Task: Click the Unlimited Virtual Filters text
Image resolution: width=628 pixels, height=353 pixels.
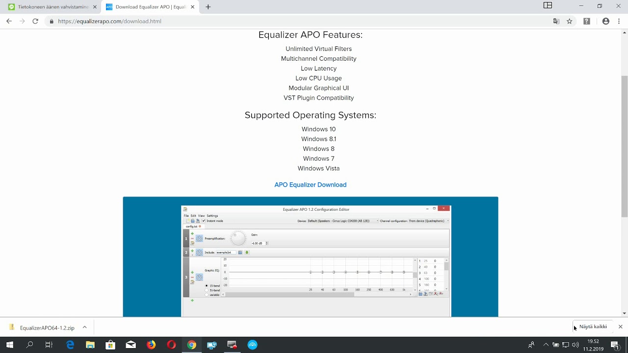Action: click(x=318, y=49)
